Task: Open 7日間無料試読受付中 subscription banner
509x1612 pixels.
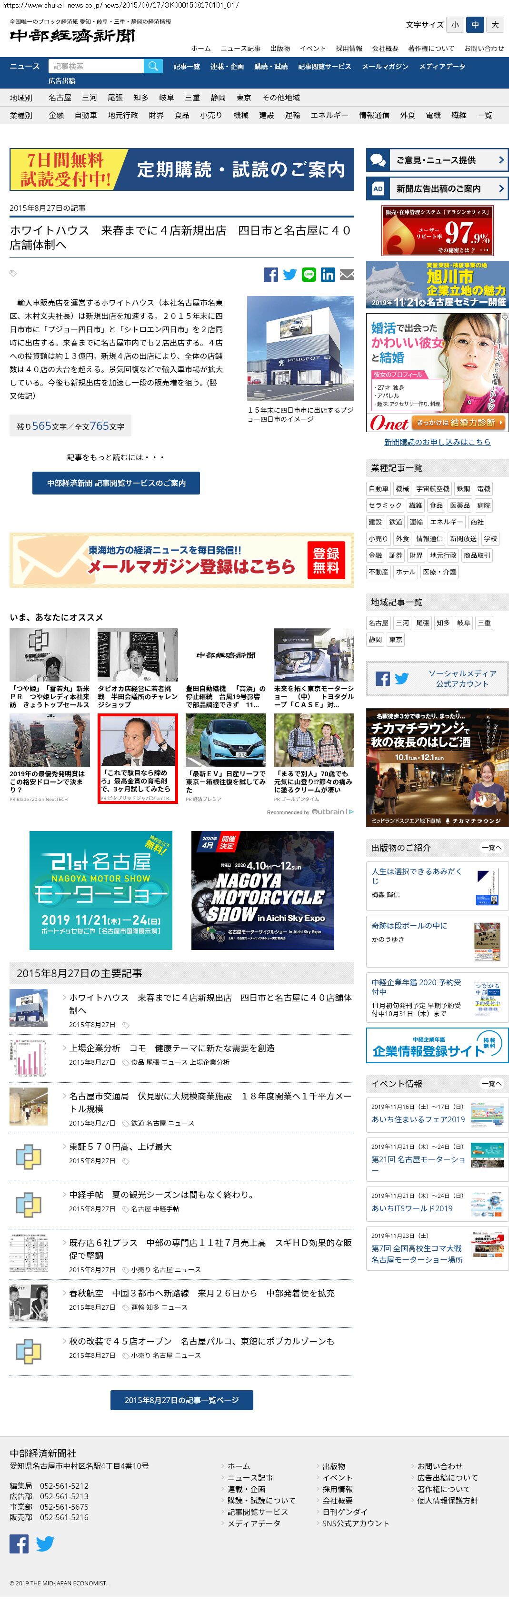Action: (x=181, y=169)
